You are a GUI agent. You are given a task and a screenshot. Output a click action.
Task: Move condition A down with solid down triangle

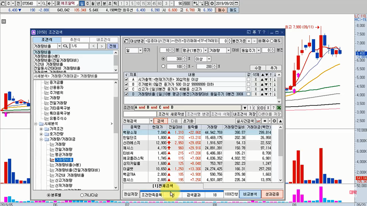(x=267, y=79)
